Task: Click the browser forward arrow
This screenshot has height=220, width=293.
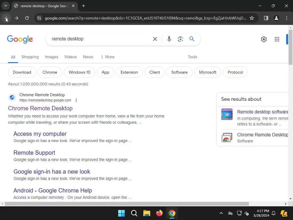Action: tap(17, 18)
